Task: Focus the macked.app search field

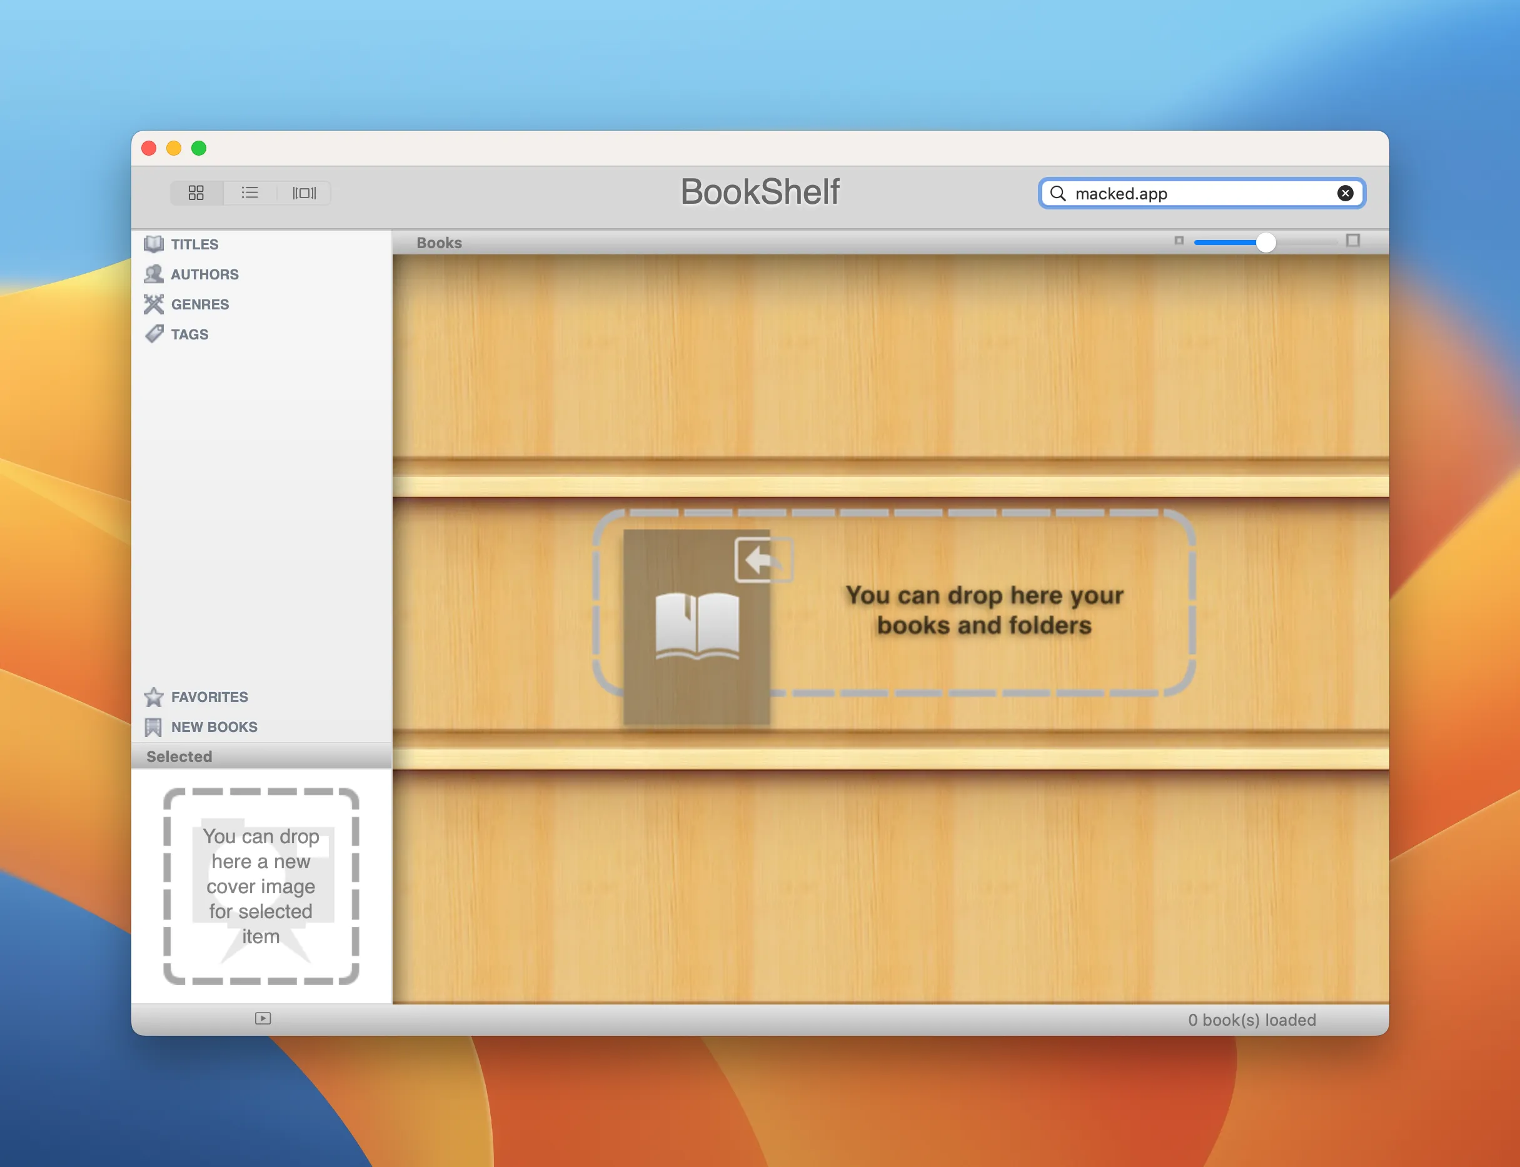Action: point(1201,193)
